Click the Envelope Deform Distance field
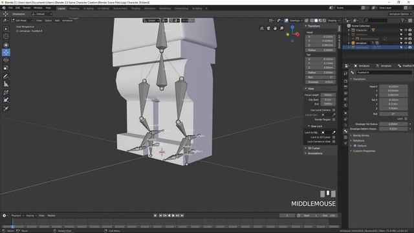 (x=393, y=129)
